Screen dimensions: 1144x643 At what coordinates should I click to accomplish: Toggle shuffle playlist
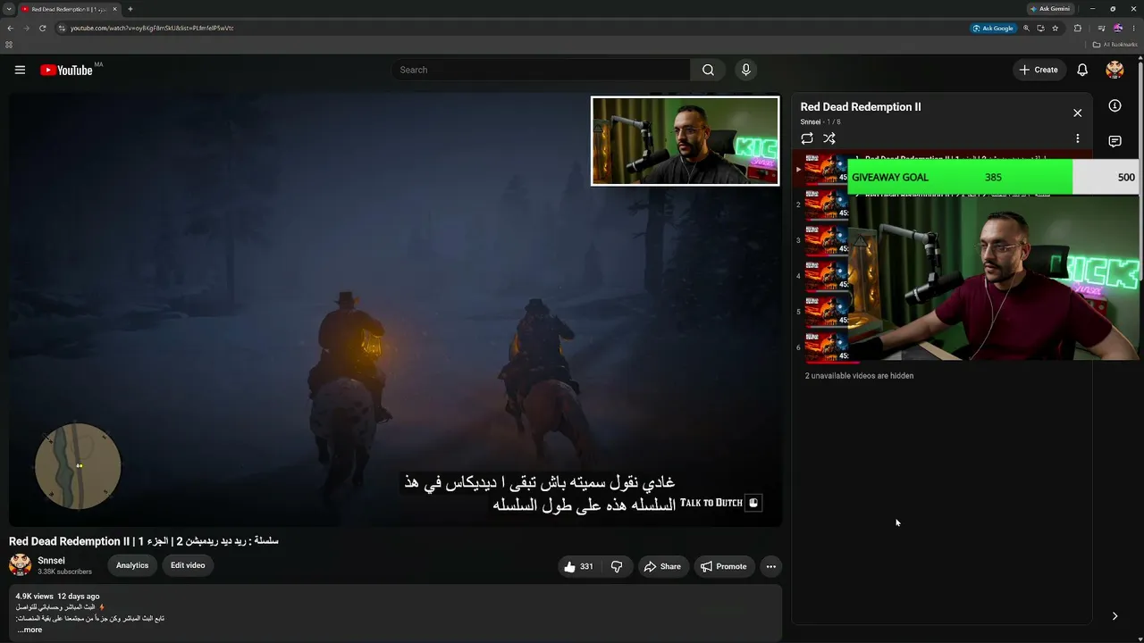pos(829,138)
